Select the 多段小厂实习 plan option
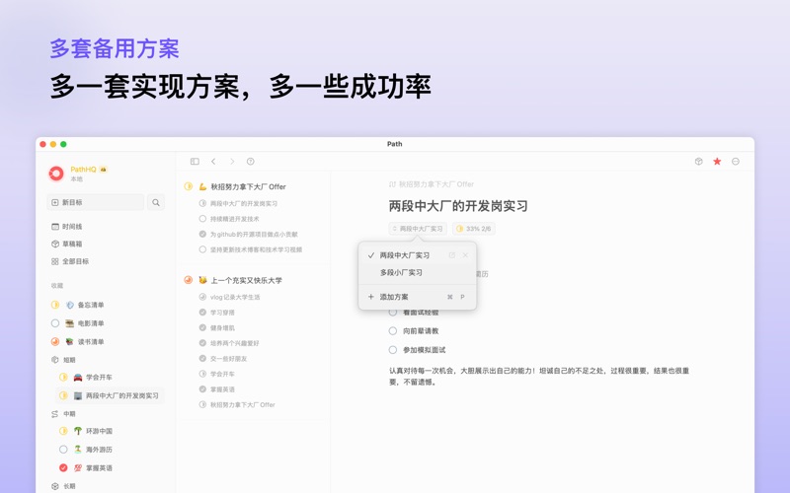This screenshot has height=493, width=790. [x=401, y=273]
